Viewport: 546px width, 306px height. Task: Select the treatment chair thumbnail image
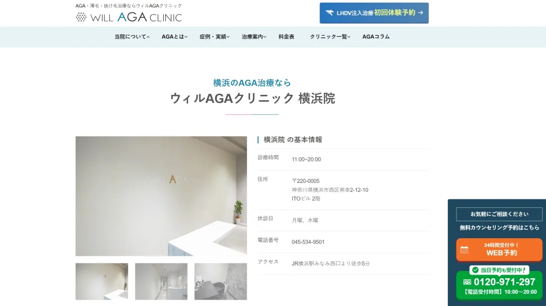[220, 281]
